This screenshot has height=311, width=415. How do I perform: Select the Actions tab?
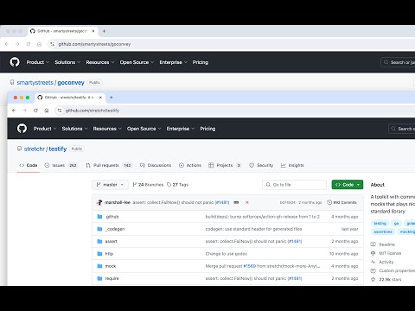(x=190, y=165)
